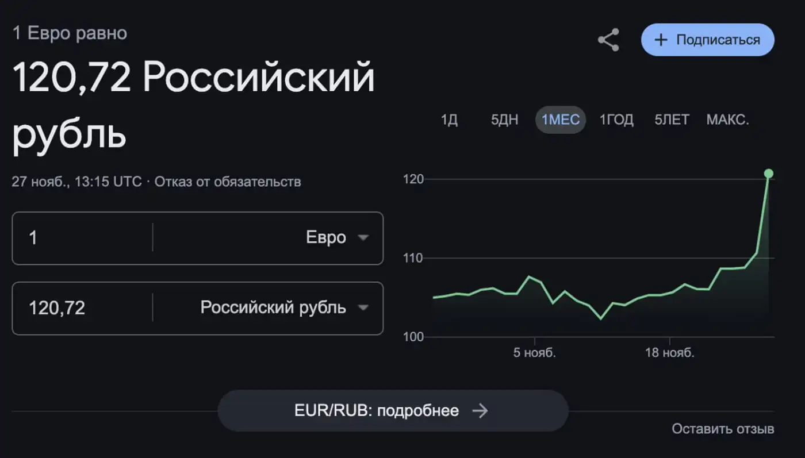Select the МАКС. time range

click(727, 120)
